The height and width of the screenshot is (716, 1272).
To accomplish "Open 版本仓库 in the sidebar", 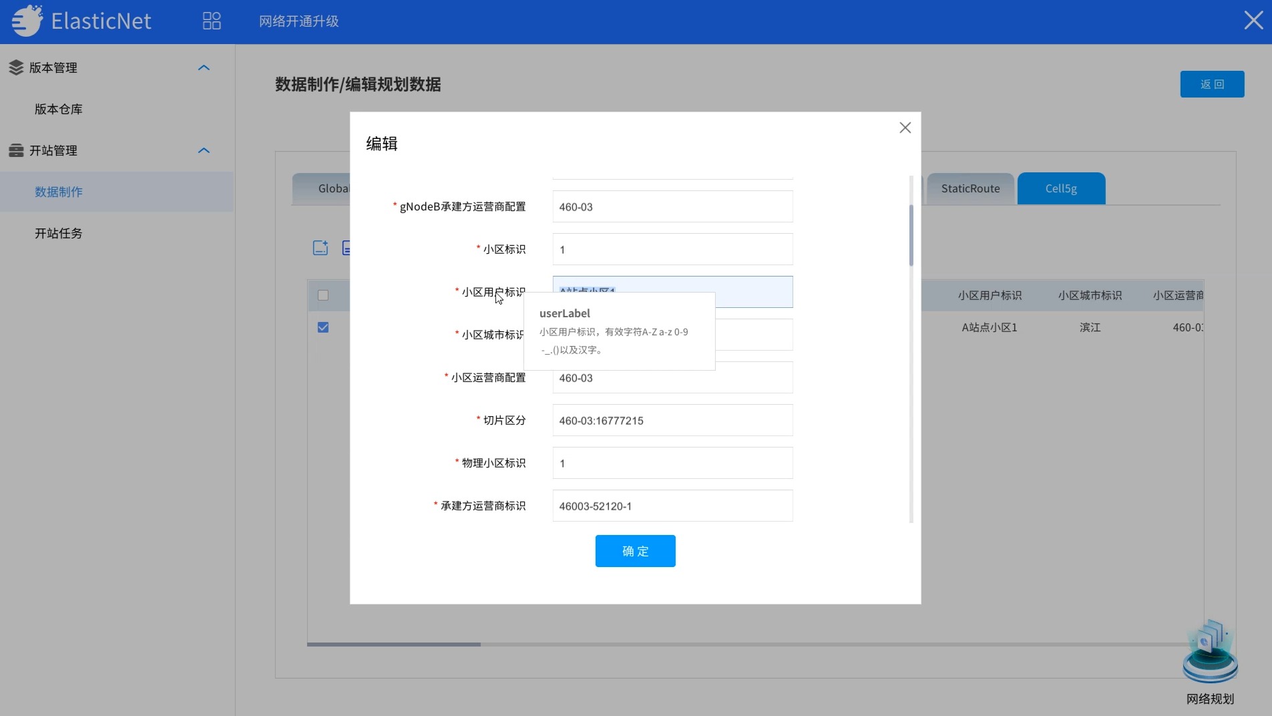I will (x=59, y=109).
